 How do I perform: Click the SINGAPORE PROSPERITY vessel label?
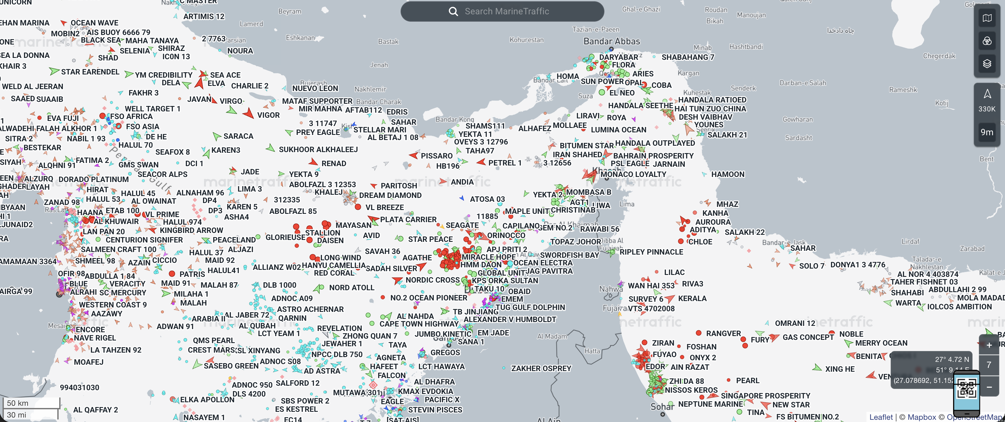(766, 396)
